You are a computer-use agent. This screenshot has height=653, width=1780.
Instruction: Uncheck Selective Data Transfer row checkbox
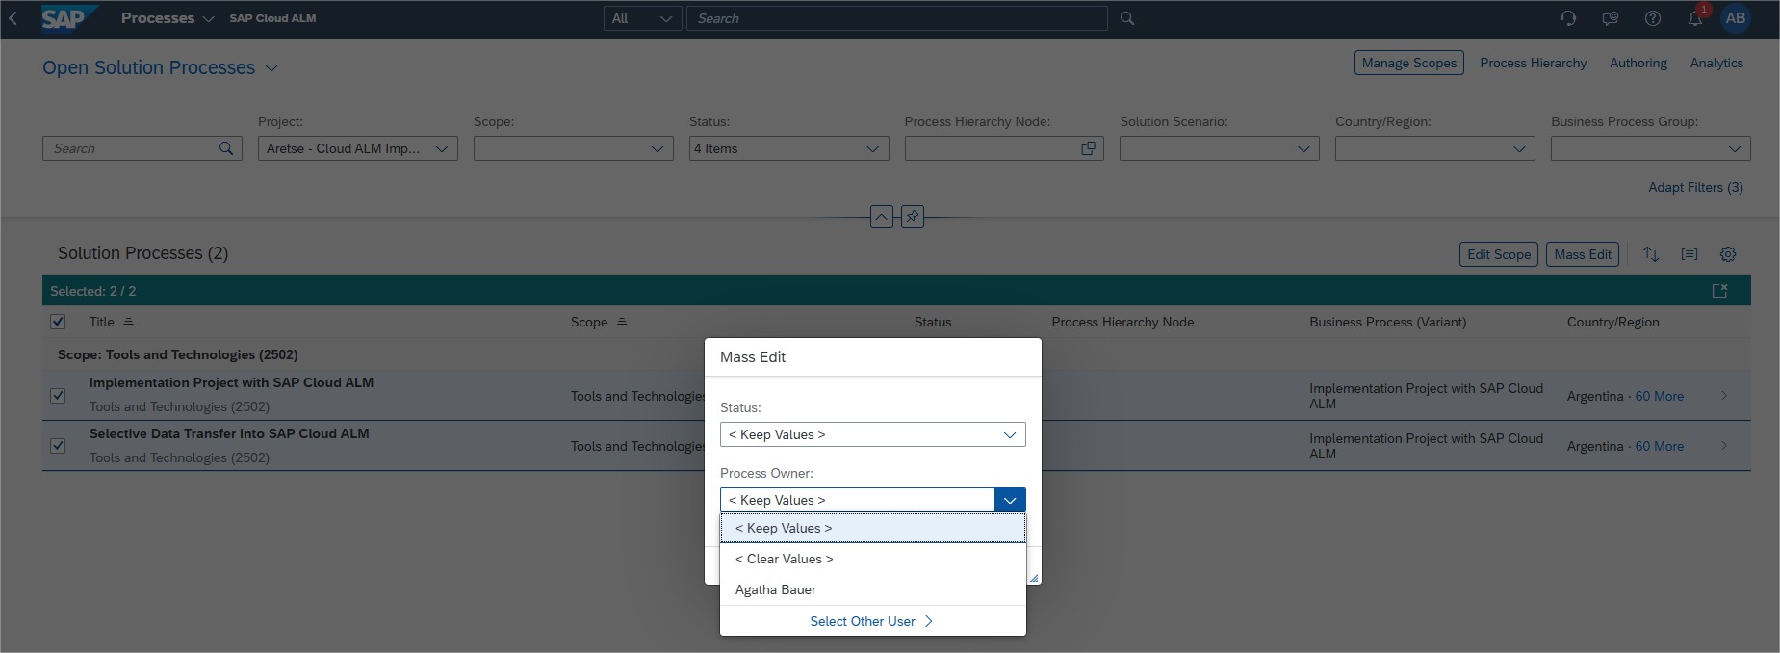(x=58, y=446)
